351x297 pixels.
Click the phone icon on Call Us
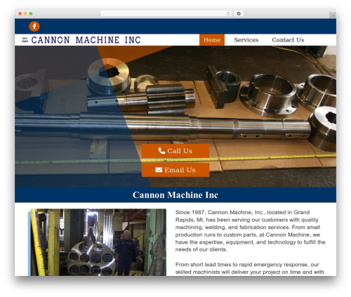pyautogui.click(x=161, y=151)
